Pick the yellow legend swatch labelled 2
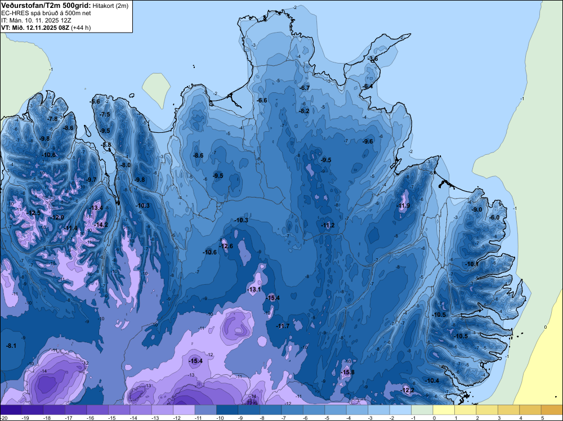Image resolution: width=563 pixels, height=421 pixels. pyautogui.click(x=487, y=410)
